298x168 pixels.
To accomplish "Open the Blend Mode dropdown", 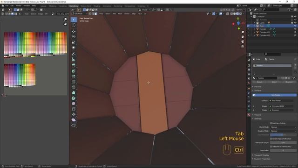I will click(283, 127).
